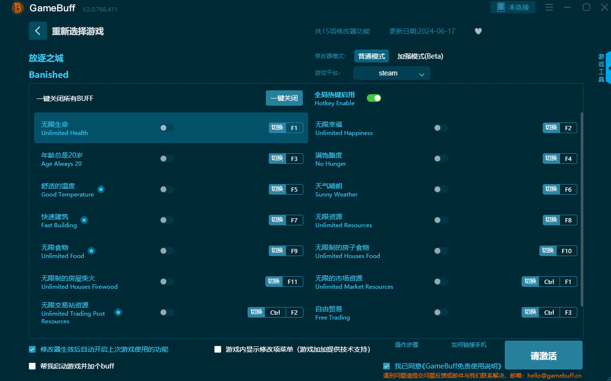This screenshot has height=381, width=611.
Task: Toggle Unlimited Health switch
Action: 167,128
